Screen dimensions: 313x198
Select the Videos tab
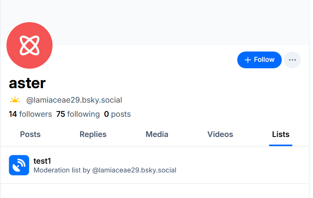click(x=220, y=134)
